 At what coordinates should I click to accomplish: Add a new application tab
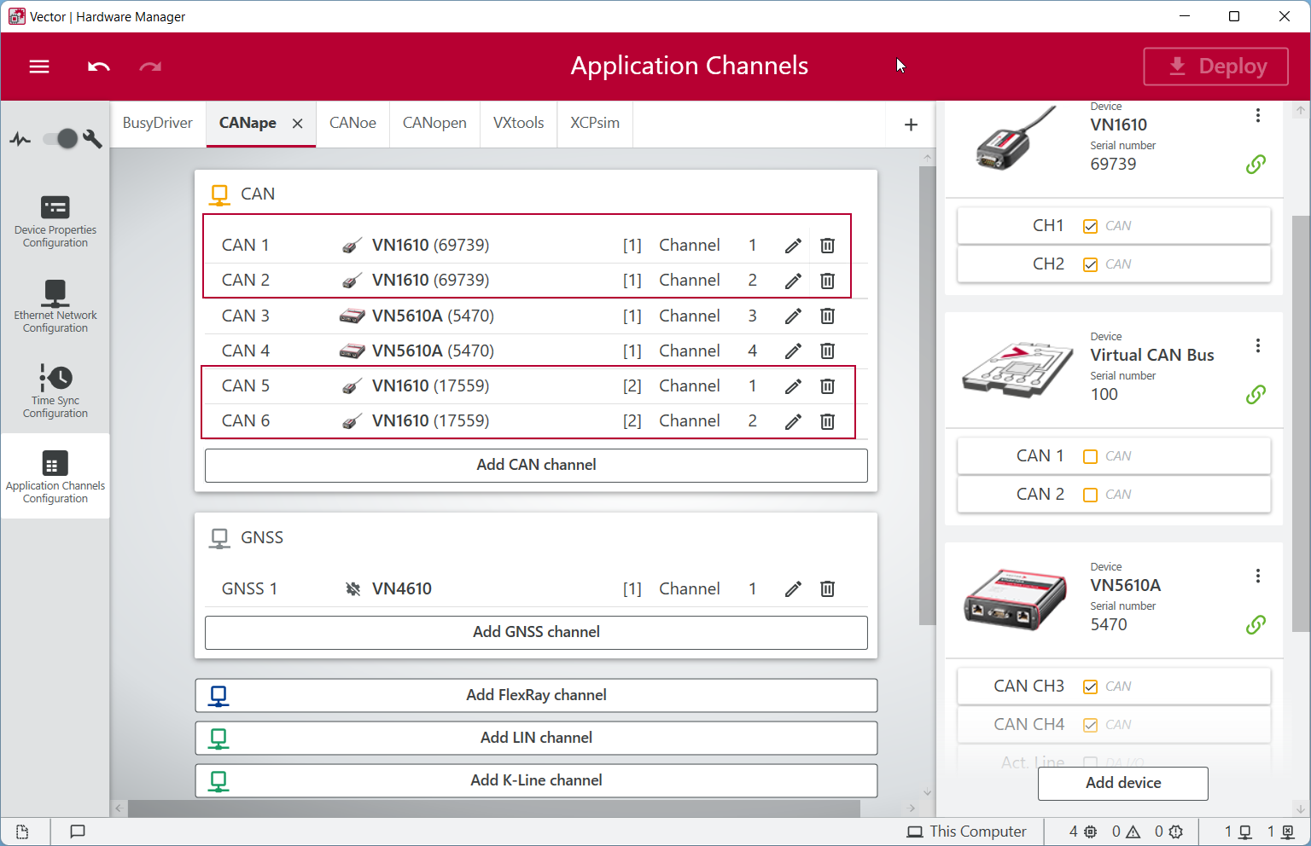(x=911, y=125)
